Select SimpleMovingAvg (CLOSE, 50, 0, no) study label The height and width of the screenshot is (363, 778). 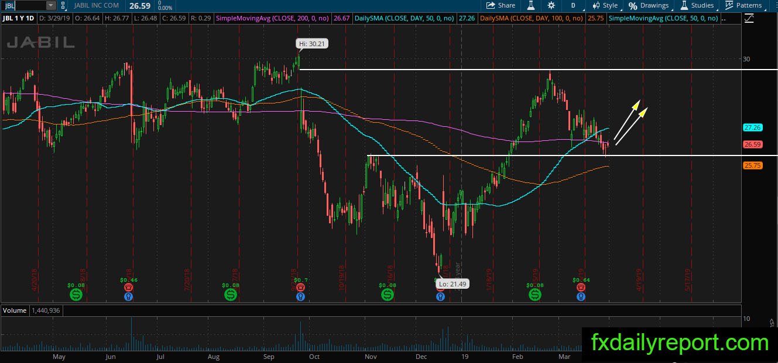[663, 19]
